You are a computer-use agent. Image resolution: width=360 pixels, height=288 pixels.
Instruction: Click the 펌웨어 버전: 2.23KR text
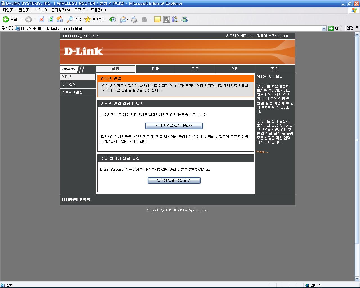click(x=273, y=36)
